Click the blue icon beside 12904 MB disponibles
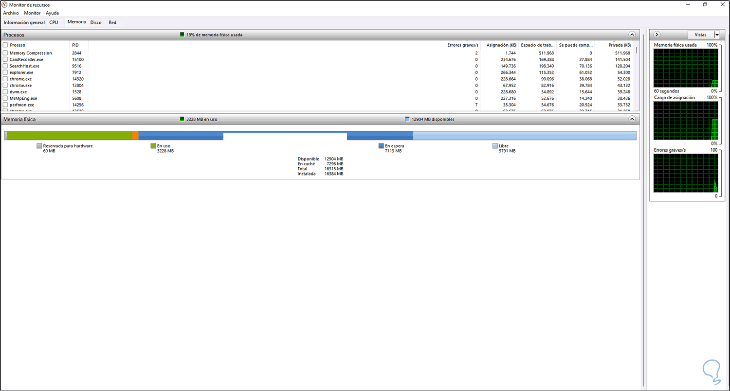This screenshot has width=730, height=391. pyautogui.click(x=407, y=119)
